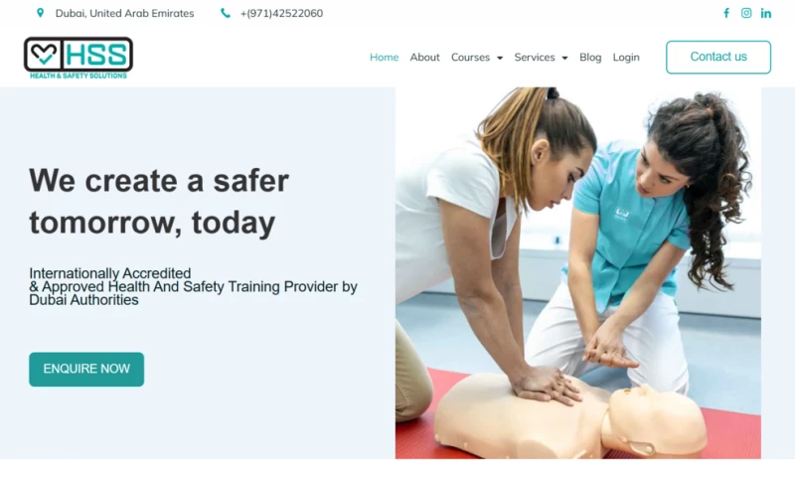Click the Health & Safety Solutions tagline

click(x=79, y=76)
